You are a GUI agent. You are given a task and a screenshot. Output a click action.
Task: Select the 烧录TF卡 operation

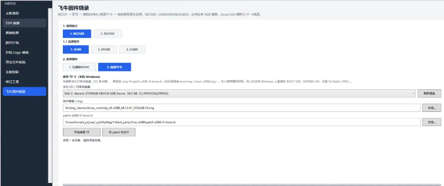[x=115, y=67]
